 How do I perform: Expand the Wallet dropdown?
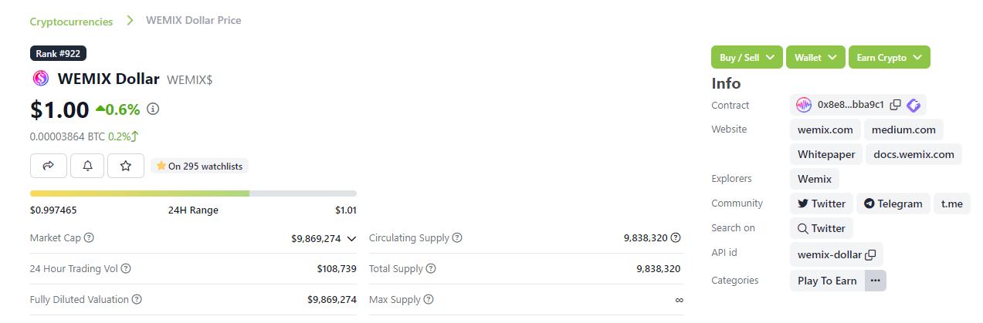(815, 57)
